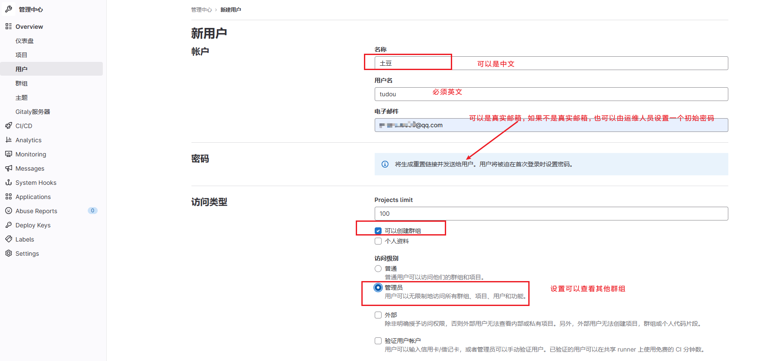The image size is (758, 361).
Task: Click the 管理中心 breadcrumb link
Action: point(201,10)
